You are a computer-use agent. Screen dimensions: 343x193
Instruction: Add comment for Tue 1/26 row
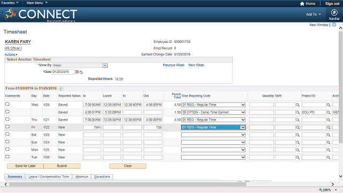(x=8, y=157)
